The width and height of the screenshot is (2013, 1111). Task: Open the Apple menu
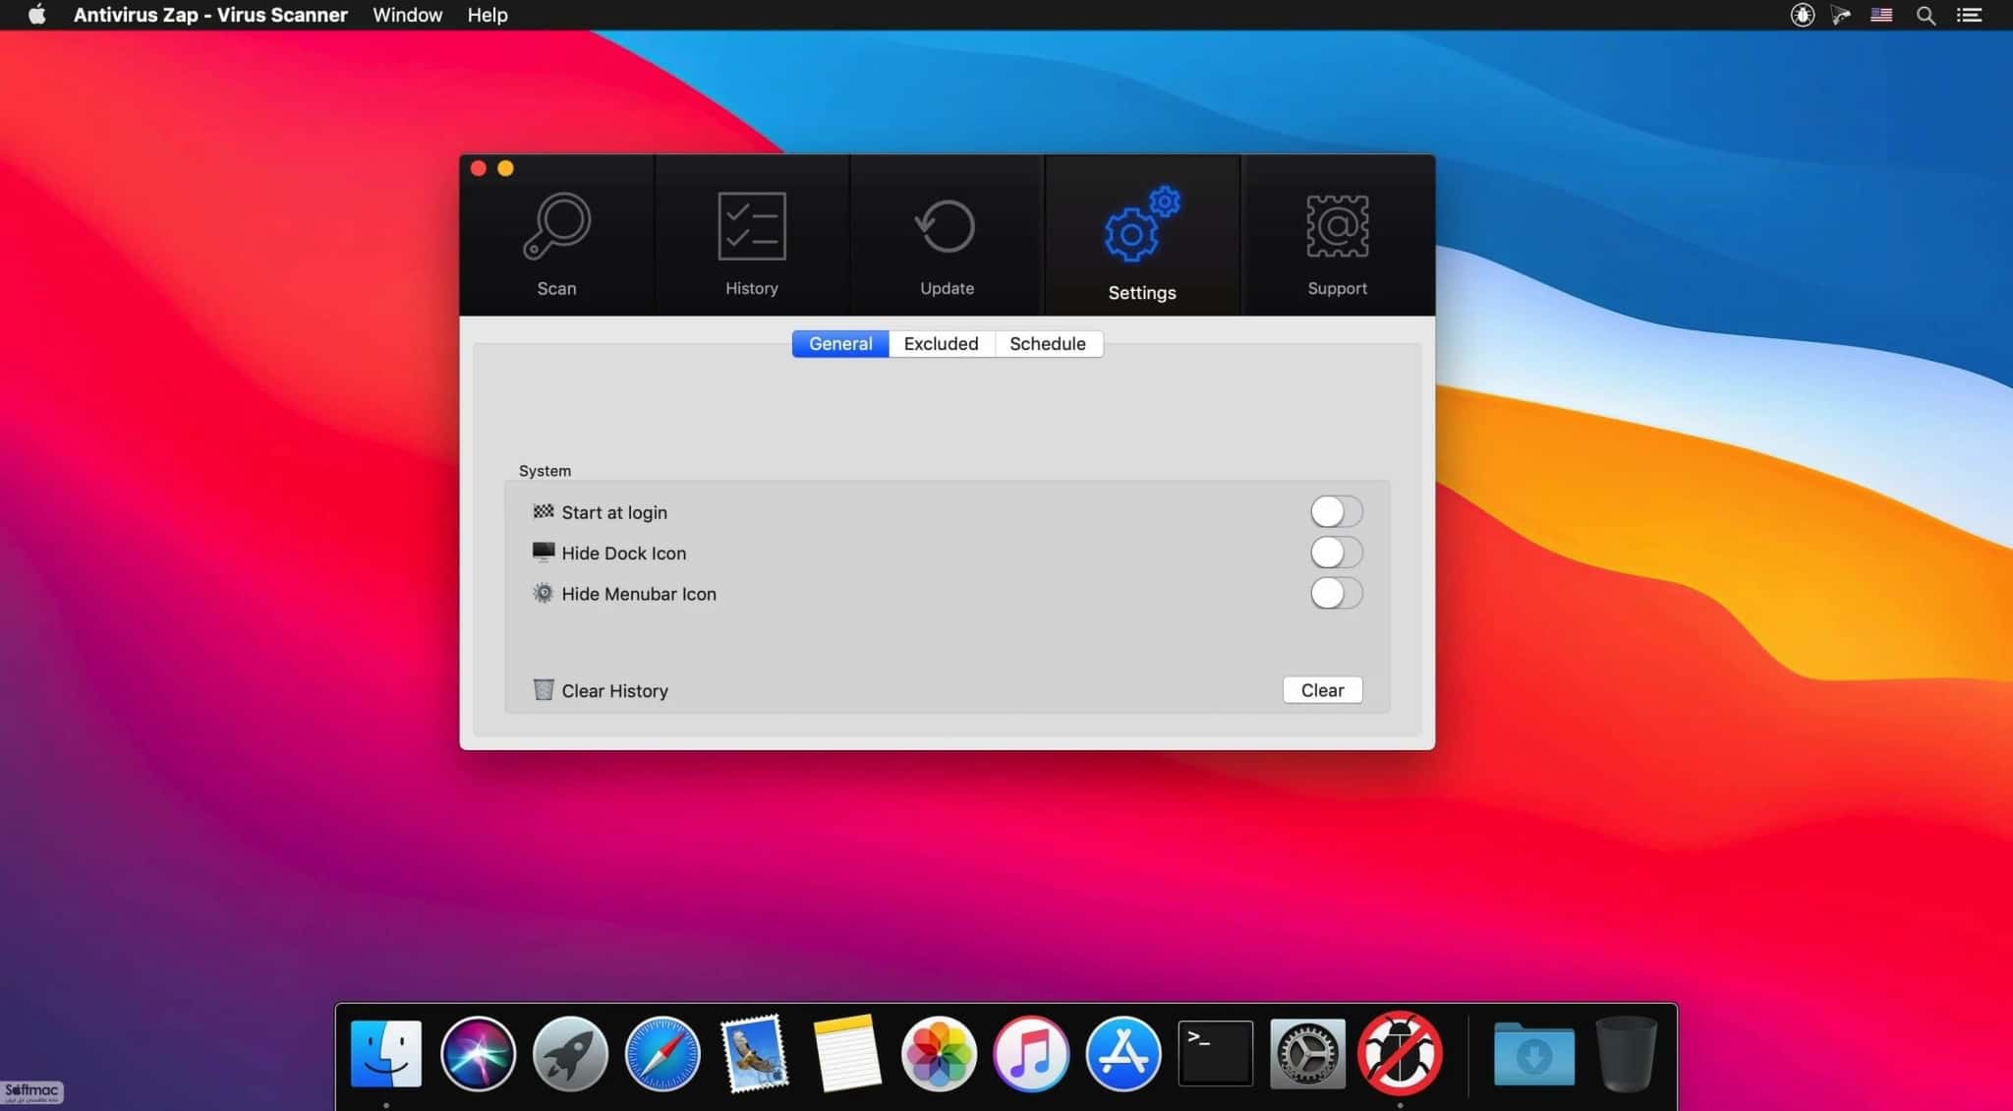(x=36, y=15)
